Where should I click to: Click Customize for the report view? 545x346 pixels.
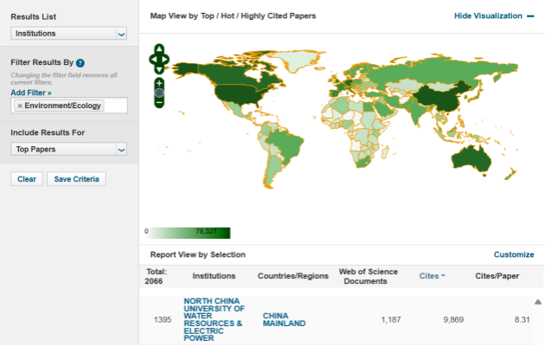tap(514, 254)
